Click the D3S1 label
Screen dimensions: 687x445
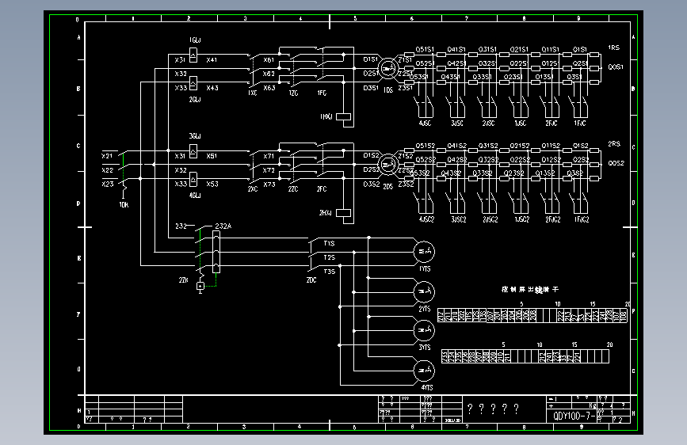[x=371, y=88]
